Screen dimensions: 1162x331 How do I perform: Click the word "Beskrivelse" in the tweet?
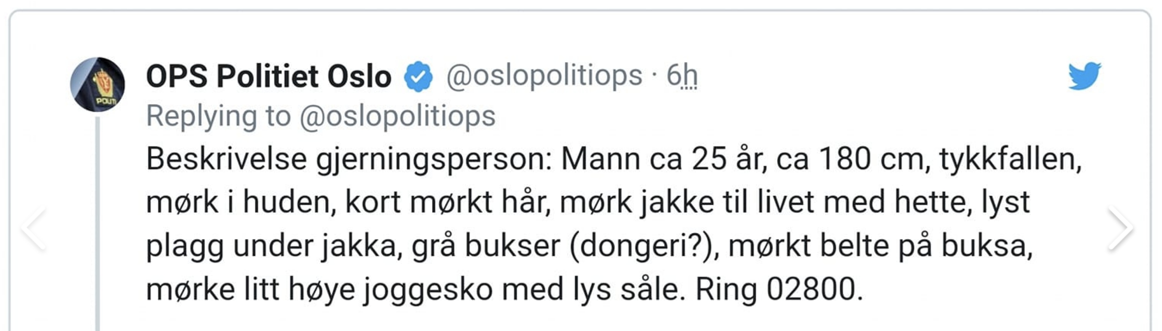coord(226,159)
